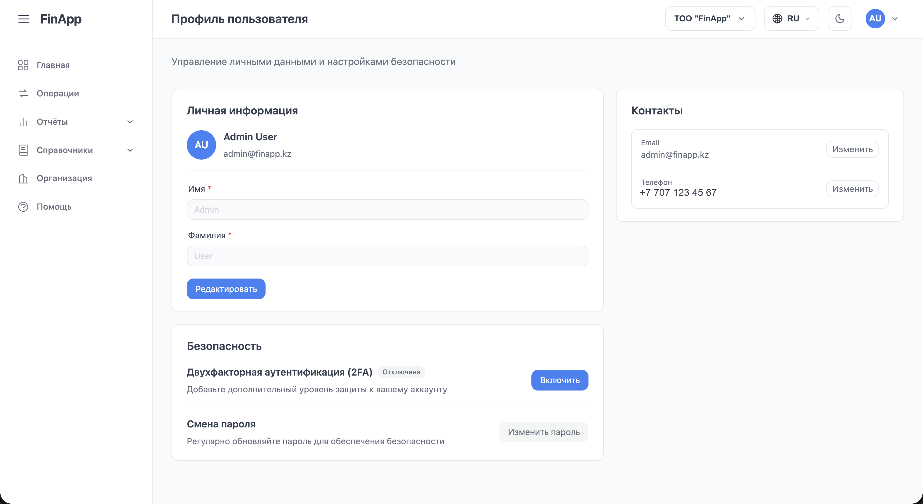Click the Отключена status badge
The width and height of the screenshot is (923, 504).
click(x=401, y=372)
